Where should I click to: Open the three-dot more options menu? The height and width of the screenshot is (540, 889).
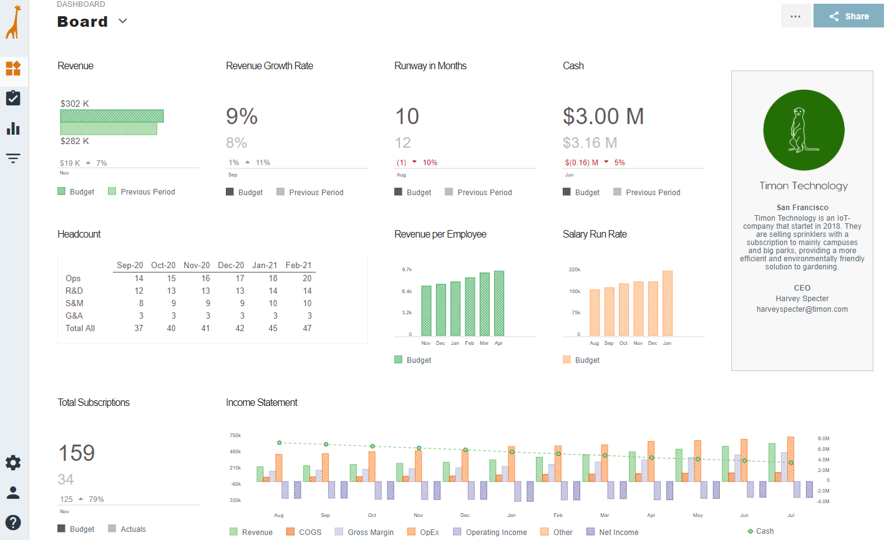pos(795,16)
